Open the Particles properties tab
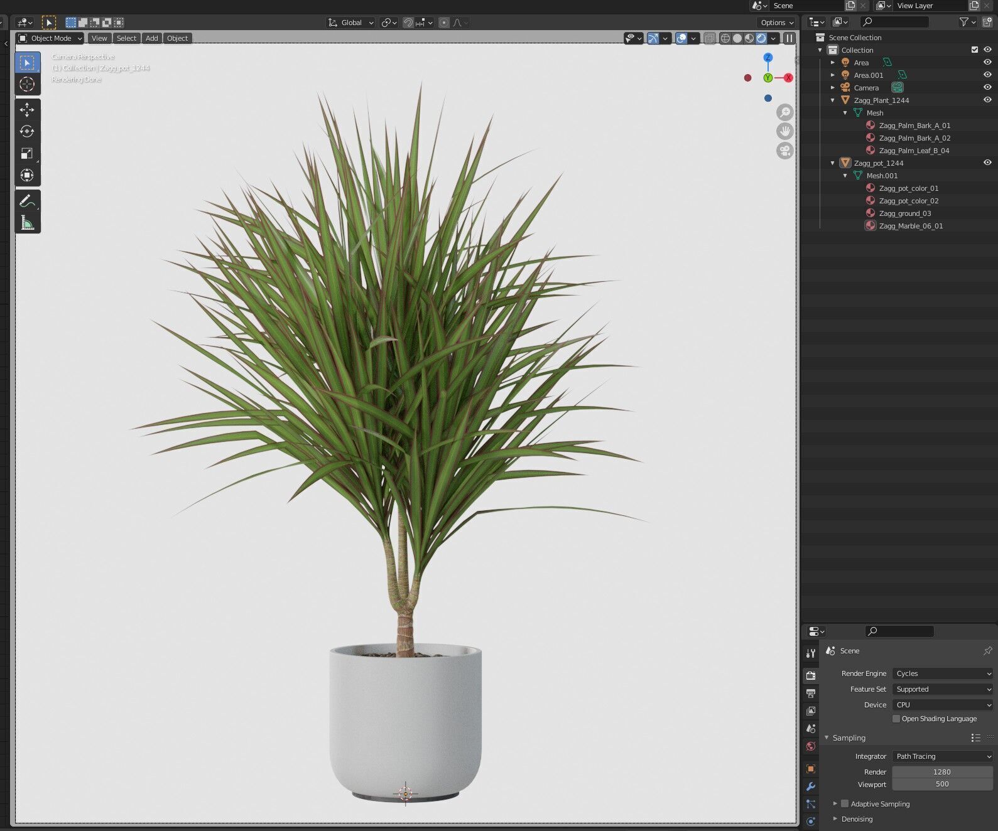Screen dimensions: 998x831 pos(811,804)
